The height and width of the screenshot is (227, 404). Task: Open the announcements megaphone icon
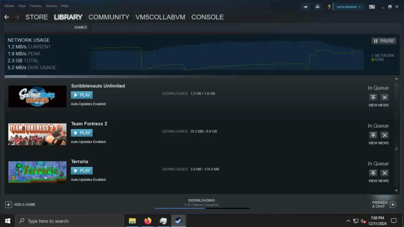pyautogui.click(x=305, y=7)
